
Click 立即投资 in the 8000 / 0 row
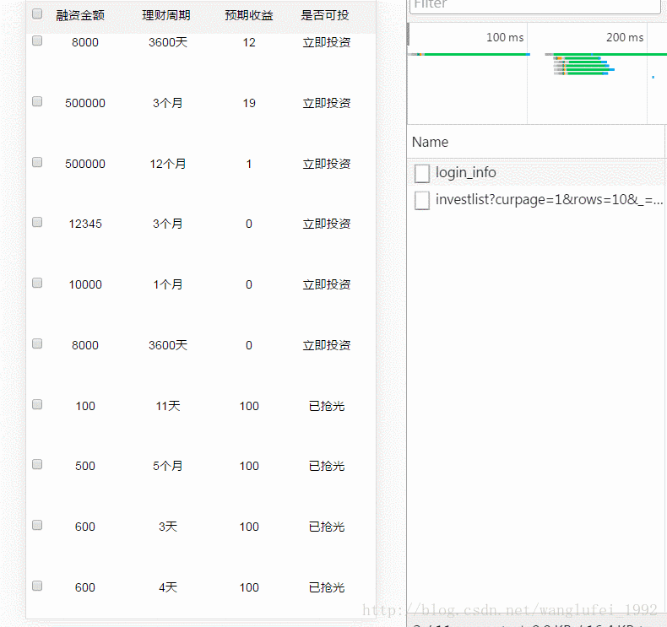pyautogui.click(x=326, y=345)
